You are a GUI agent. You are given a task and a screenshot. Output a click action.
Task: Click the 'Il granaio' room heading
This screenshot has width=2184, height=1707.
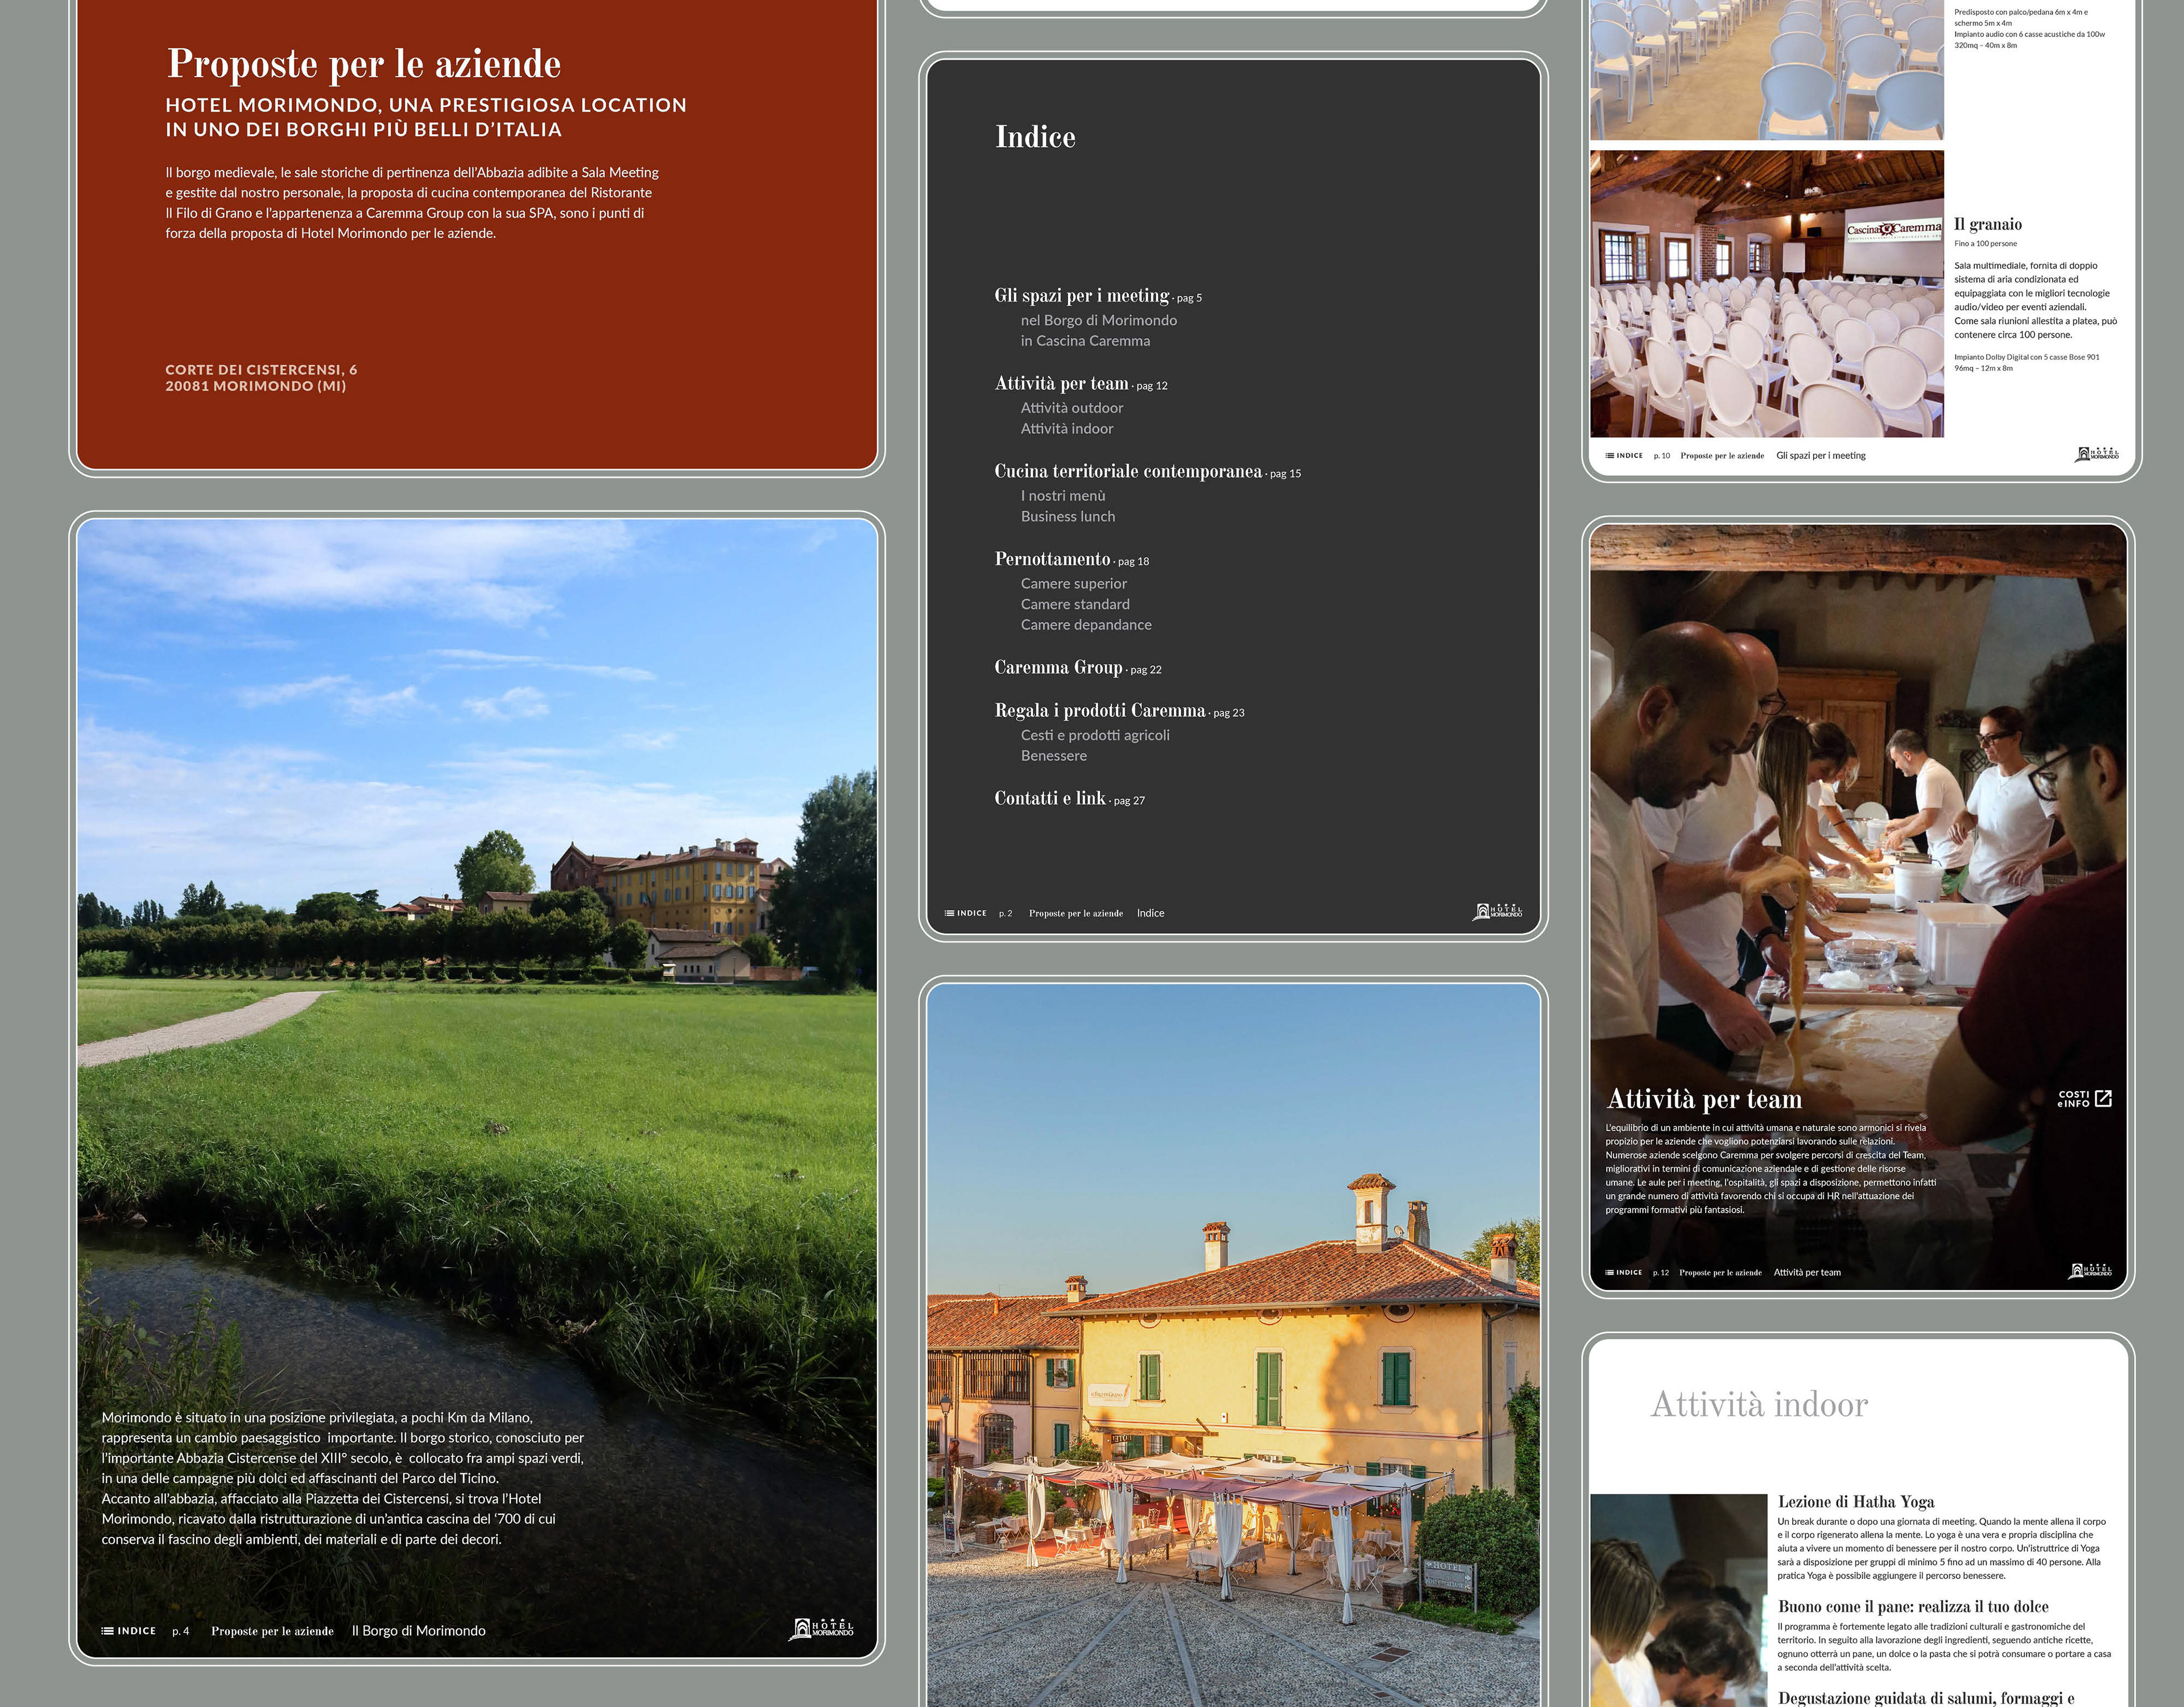[x=1988, y=224]
